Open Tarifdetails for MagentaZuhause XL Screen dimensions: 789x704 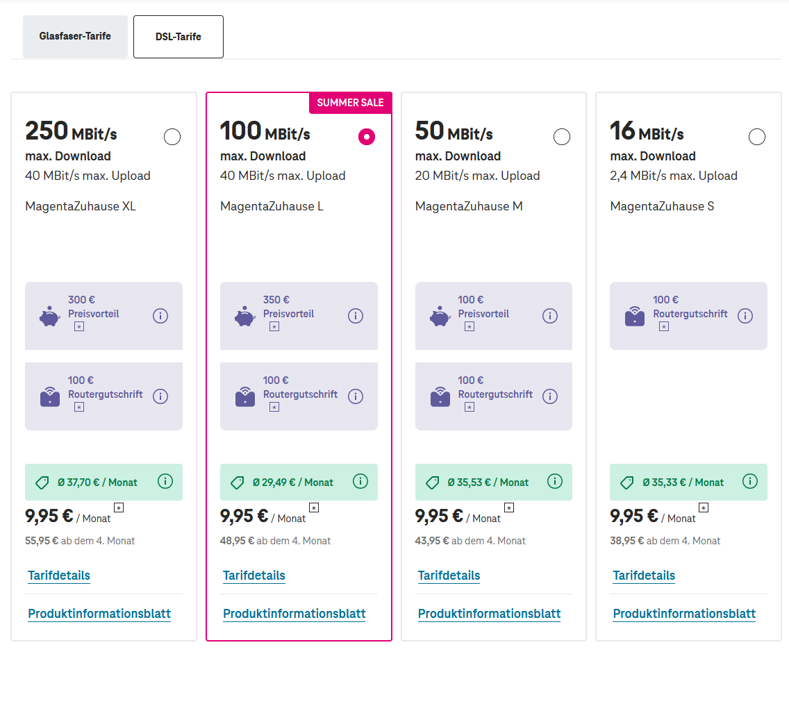pyautogui.click(x=59, y=576)
